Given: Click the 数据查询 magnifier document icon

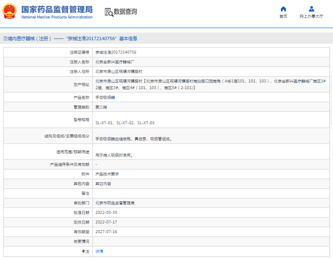Looking at the screenshot, I should [109, 12].
